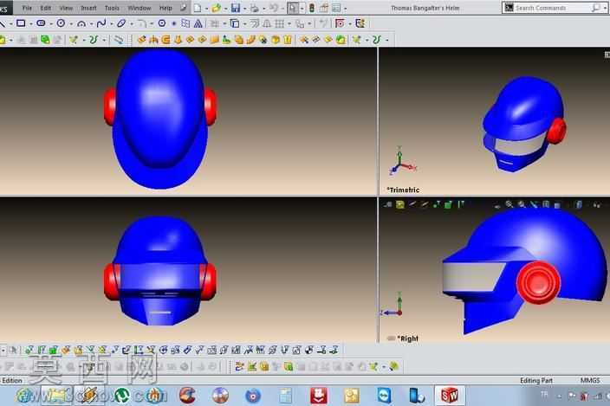Expand the Arc tool dropdown arrow
The width and height of the screenshot is (610, 406).
tap(91, 24)
